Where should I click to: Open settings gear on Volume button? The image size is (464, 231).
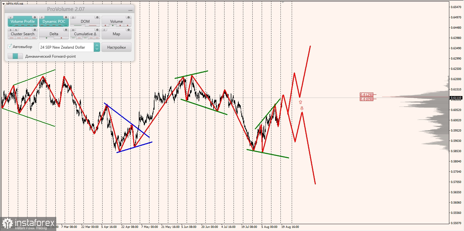tap(129, 17)
